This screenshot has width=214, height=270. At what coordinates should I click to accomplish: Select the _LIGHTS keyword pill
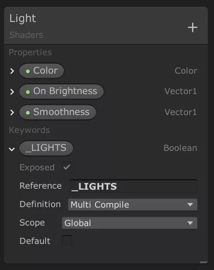pyautogui.click(x=46, y=148)
